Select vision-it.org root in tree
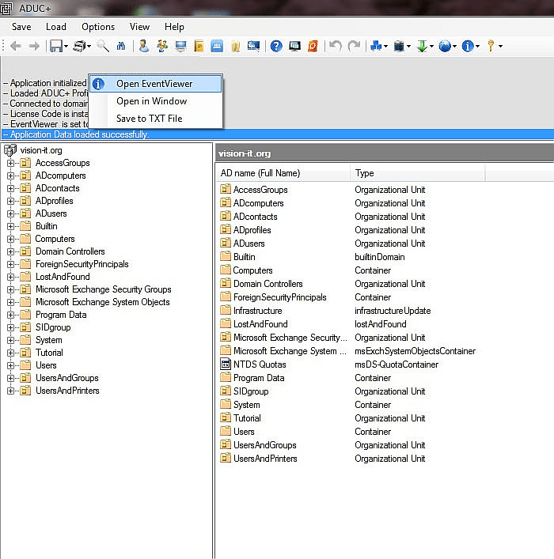Viewport: 554px width, 559px height. [41, 150]
